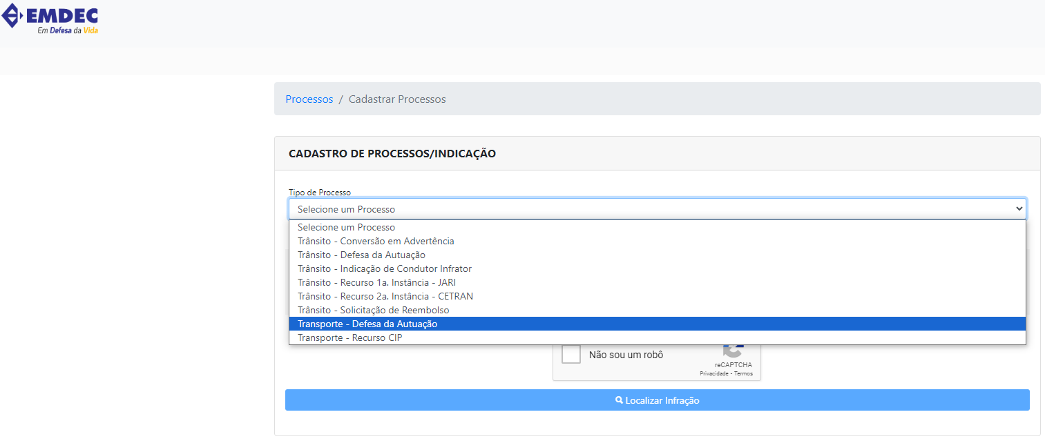Click 'Cadastrar Processos' breadcrumb text
This screenshot has height=441, width=1045.
click(397, 99)
